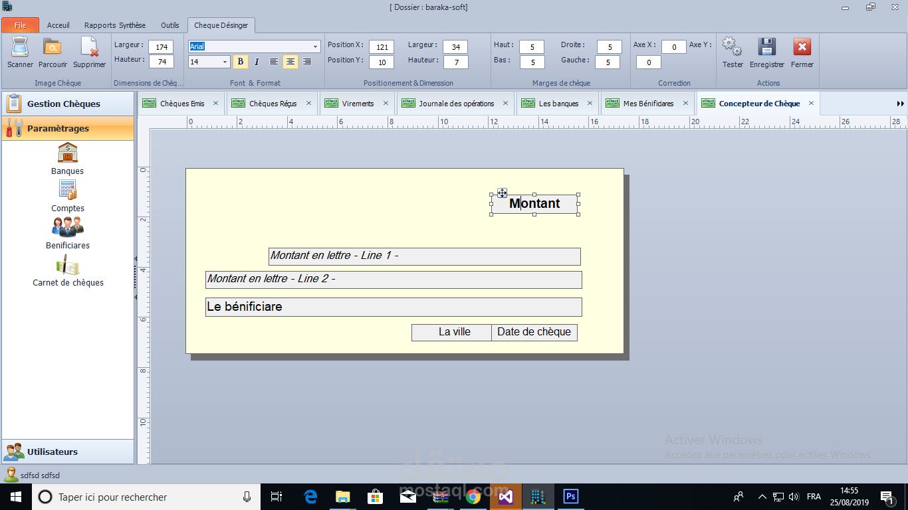
Task: Close the Chèques Emis tab
Action: pos(215,104)
